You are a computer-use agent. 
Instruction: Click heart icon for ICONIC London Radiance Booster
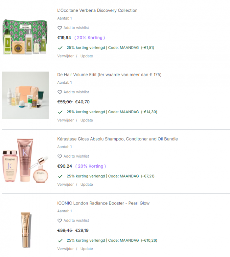(60, 220)
